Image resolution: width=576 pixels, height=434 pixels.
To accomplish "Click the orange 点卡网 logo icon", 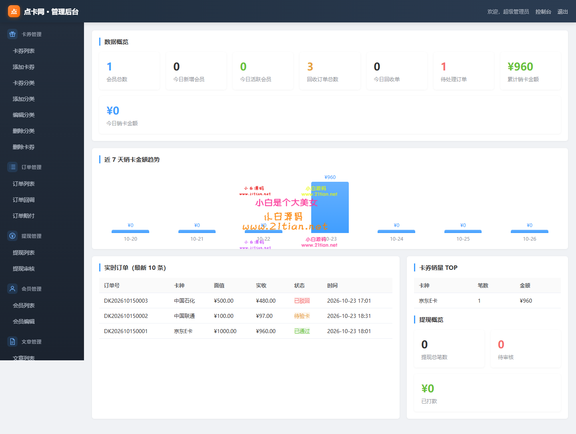I will click(14, 11).
